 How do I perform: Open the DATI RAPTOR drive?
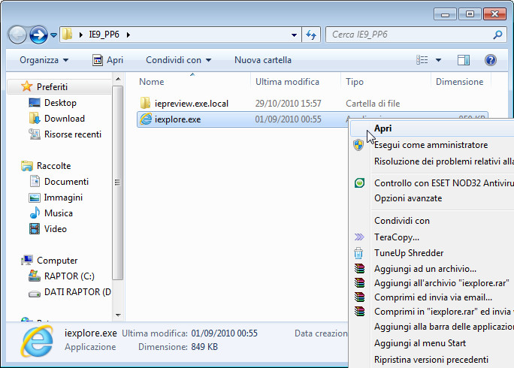pyautogui.click(x=77, y=292)
